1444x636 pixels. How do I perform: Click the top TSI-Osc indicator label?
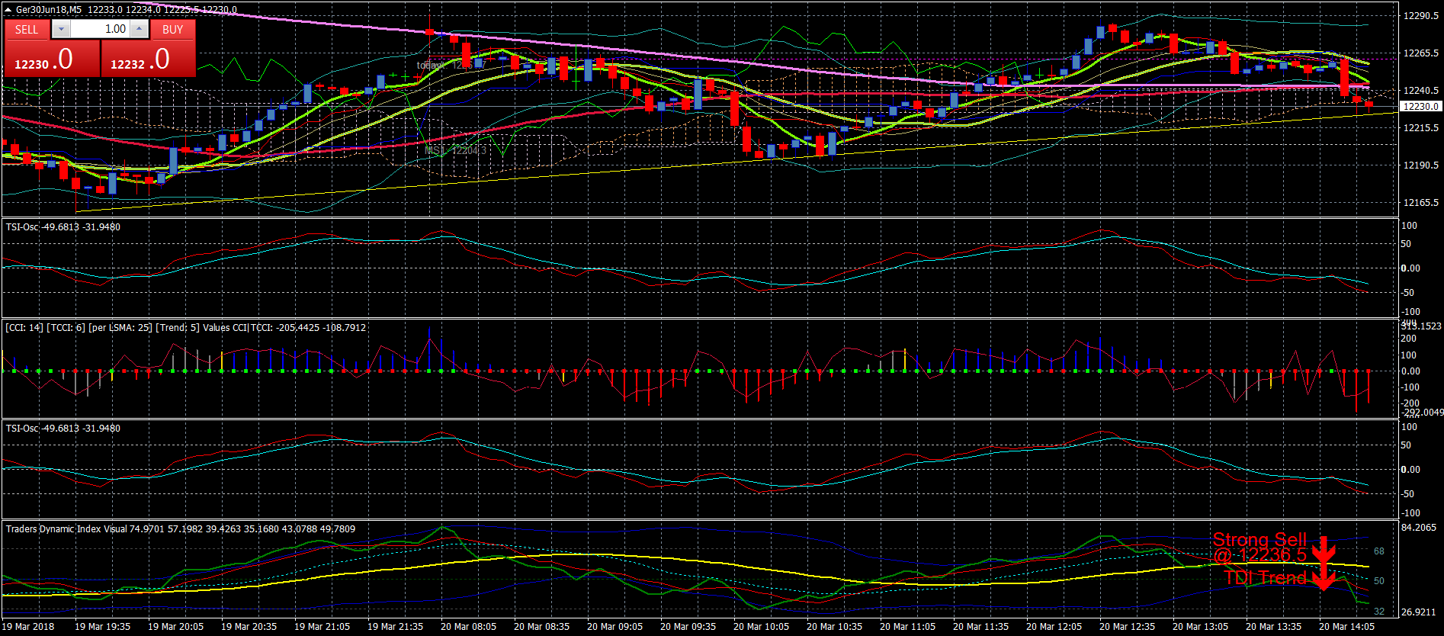[x=23, y=226]
